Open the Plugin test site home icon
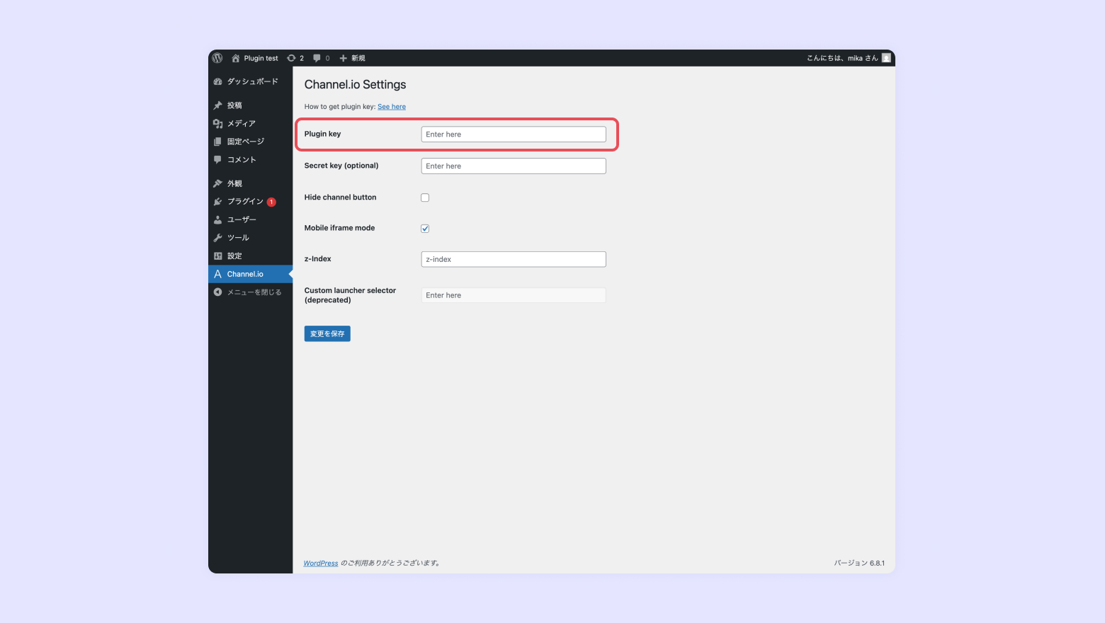This screenshot has height=623, width=1105. click(x=236, y=58)
